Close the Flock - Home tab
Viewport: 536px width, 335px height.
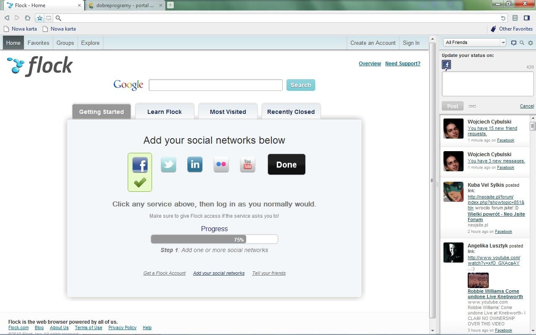click(x=80, y=5)
